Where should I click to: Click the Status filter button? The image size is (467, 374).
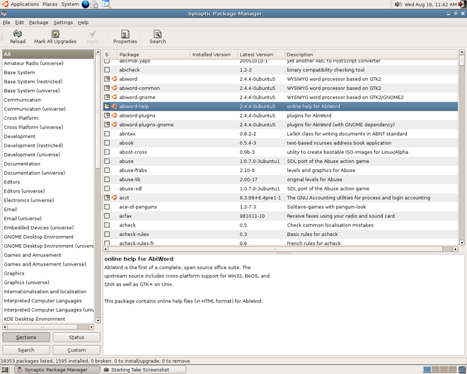76,337
